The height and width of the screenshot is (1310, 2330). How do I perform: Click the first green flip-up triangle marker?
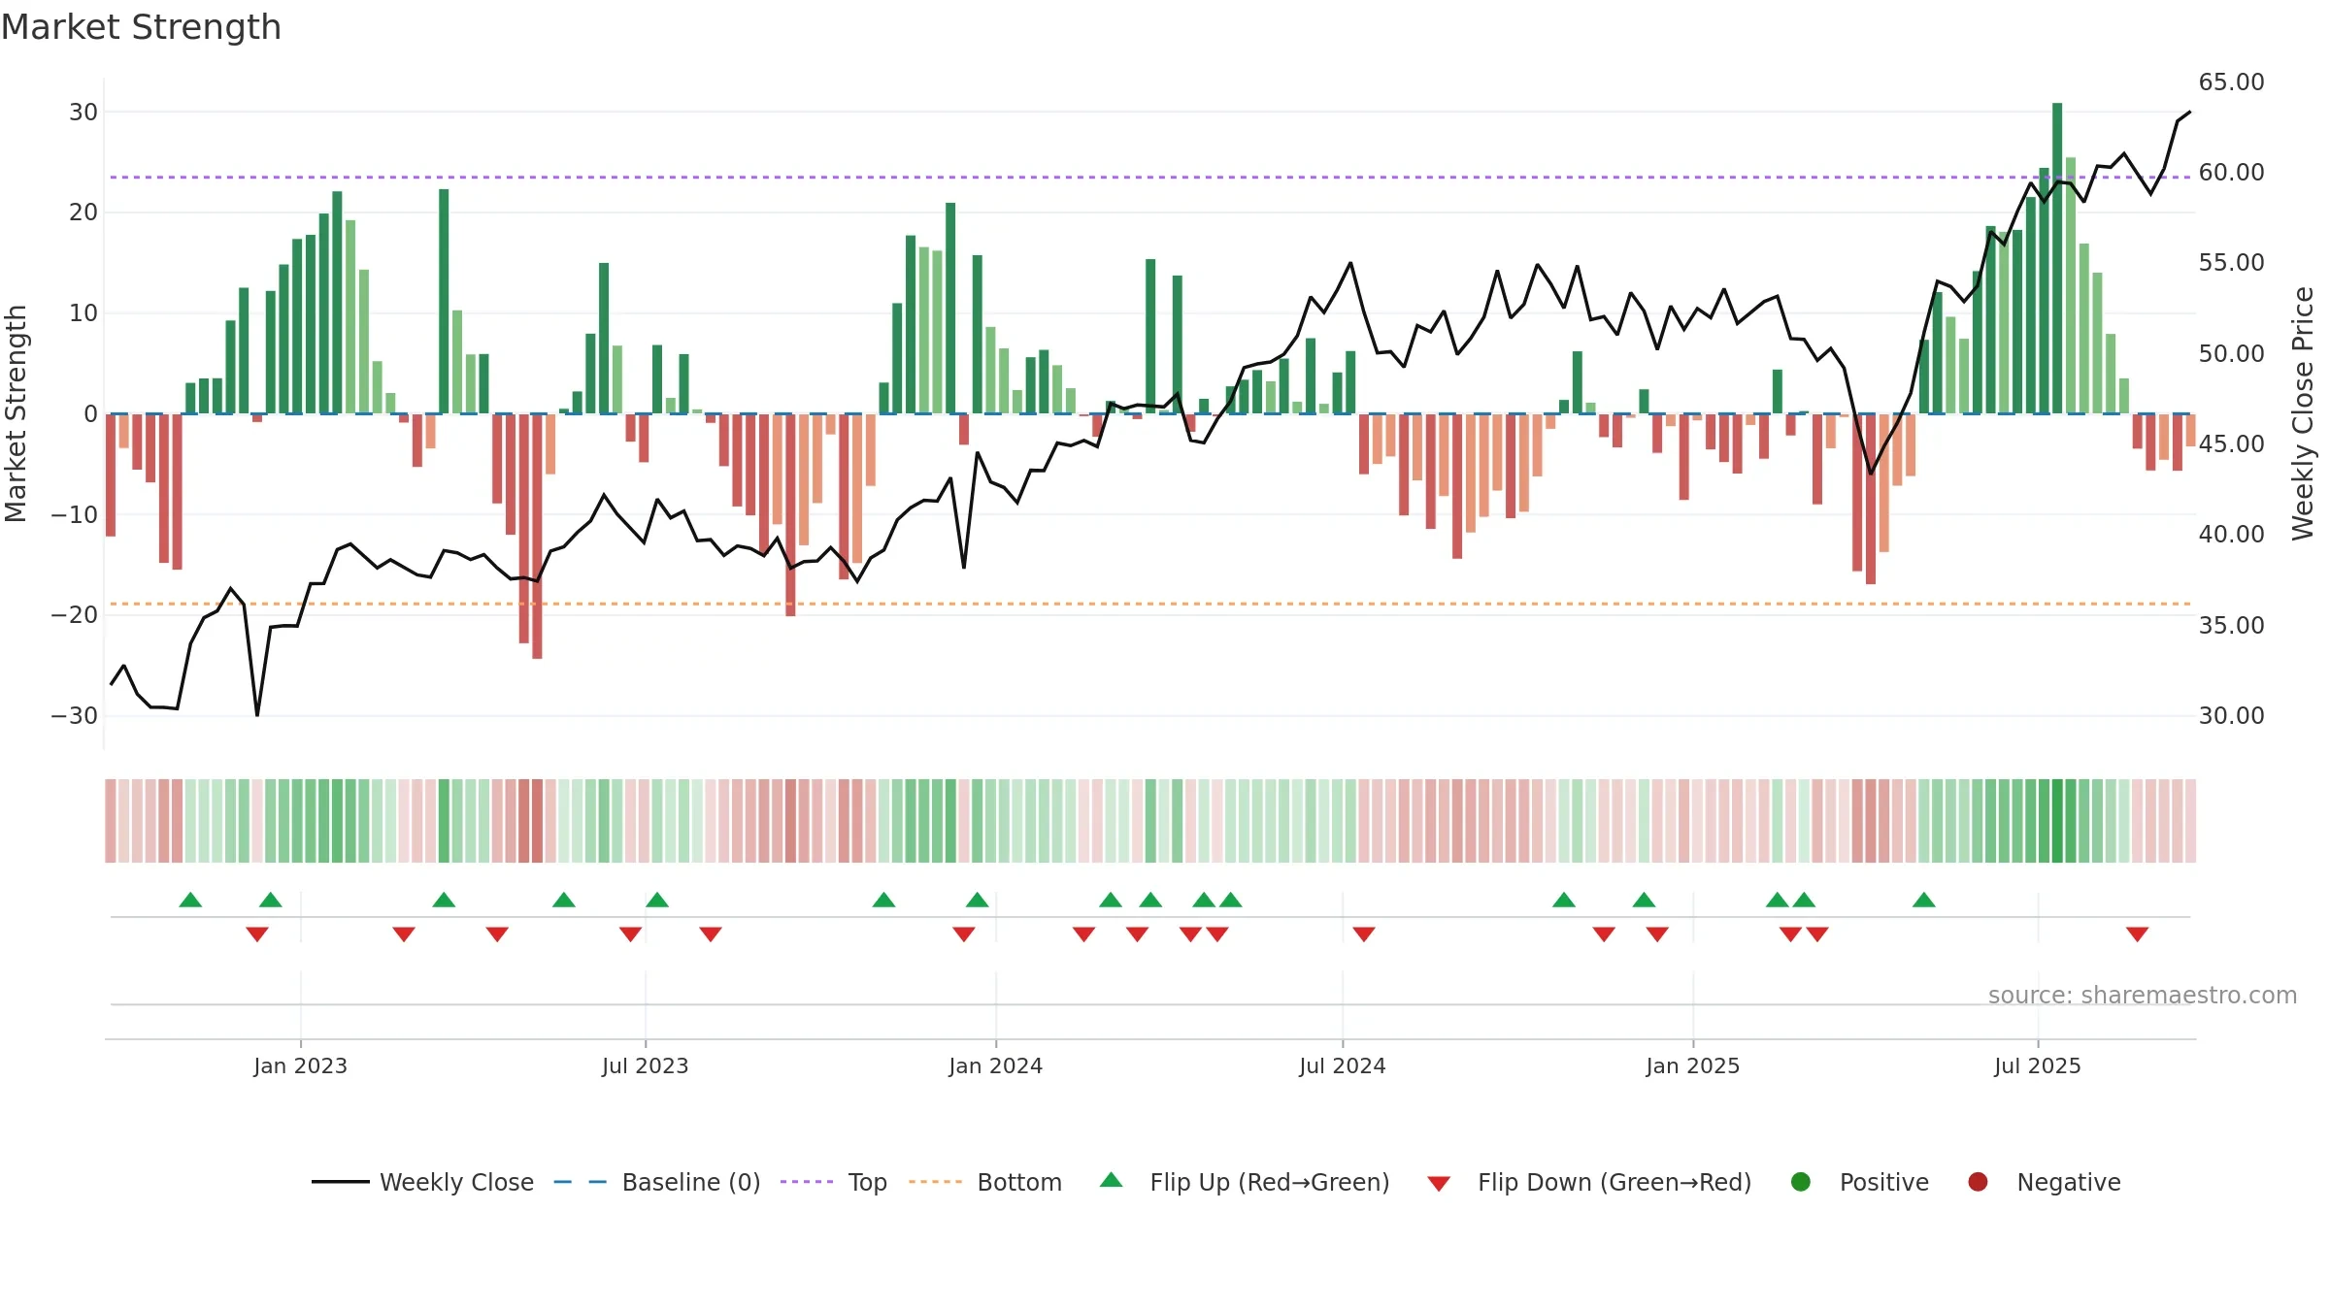coord(190,900)
